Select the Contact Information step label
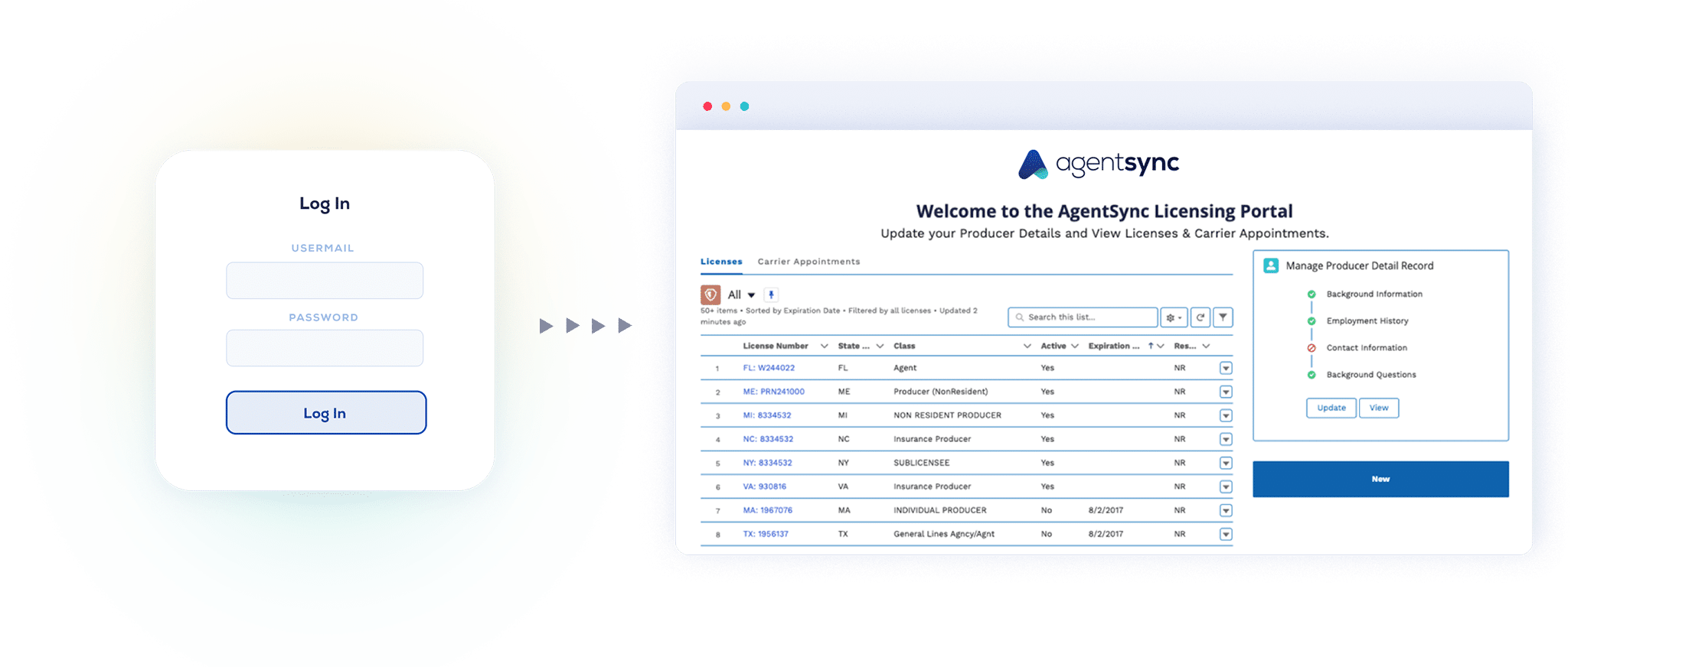 [1367, 348]
